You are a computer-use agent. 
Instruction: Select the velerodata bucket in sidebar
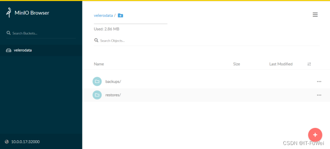pos(41,50)
